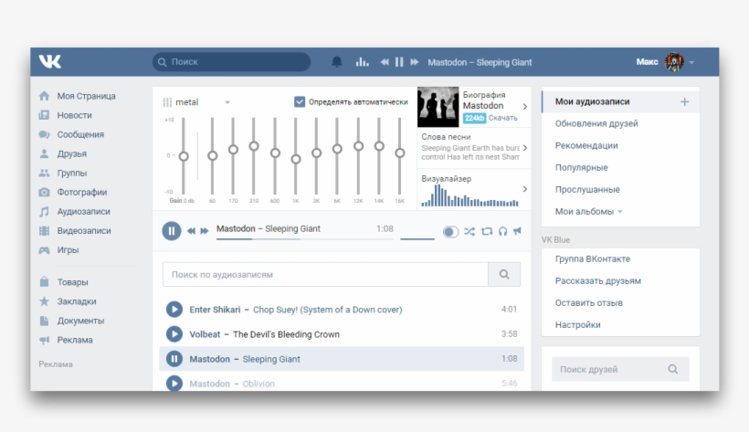Pause playback from the header player
749x432 pixels.
(x=399, y=61)
